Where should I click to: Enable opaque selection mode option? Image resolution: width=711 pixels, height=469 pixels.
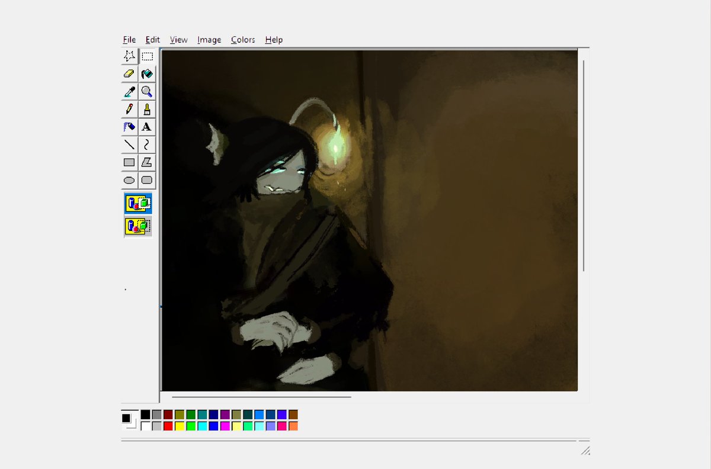[138, 203]
